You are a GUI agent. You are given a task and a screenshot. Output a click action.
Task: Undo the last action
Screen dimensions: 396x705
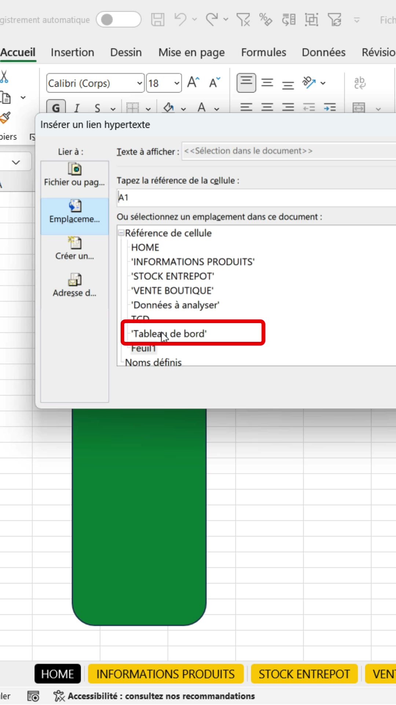[180, 19]
